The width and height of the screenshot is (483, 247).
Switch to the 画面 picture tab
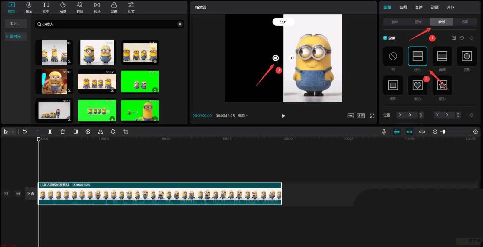(387, 7)
